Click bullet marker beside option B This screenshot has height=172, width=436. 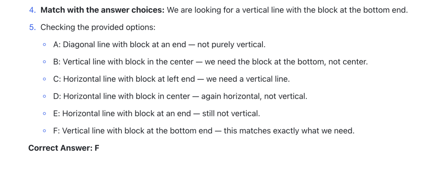[44, 62]
